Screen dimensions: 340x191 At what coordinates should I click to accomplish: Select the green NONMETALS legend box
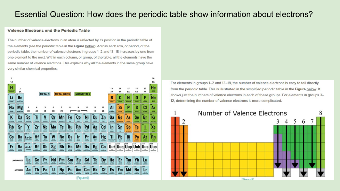[x=83, y=94]
